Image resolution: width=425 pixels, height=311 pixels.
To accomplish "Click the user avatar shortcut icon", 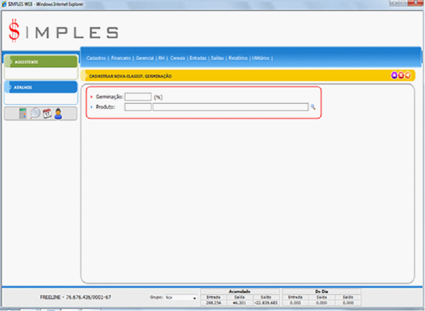I will [x=58, y=113].
